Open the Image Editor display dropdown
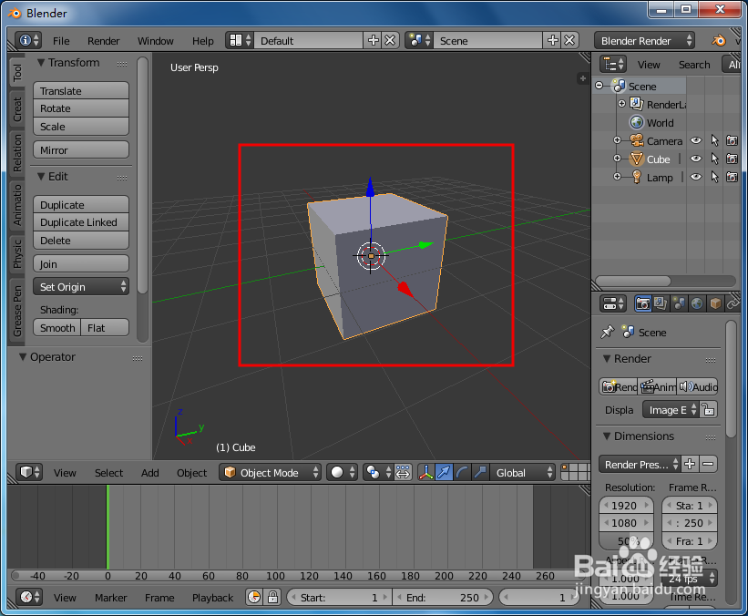This screenshot has height=616, width=748. click(x=671, y=410)
